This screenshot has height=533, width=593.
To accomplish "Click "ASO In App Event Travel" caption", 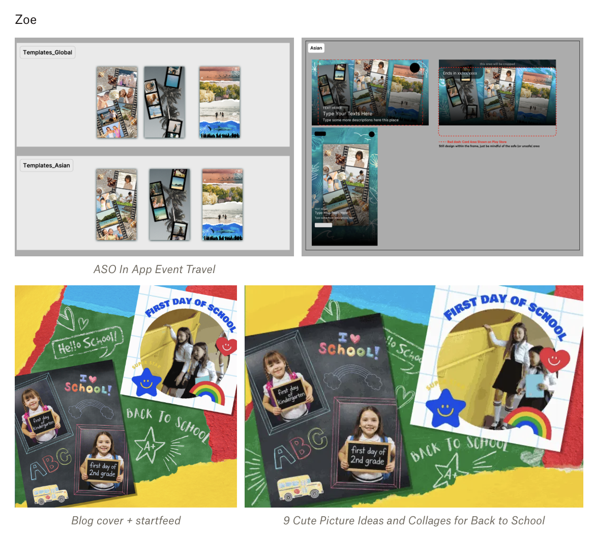I will 154,270.
